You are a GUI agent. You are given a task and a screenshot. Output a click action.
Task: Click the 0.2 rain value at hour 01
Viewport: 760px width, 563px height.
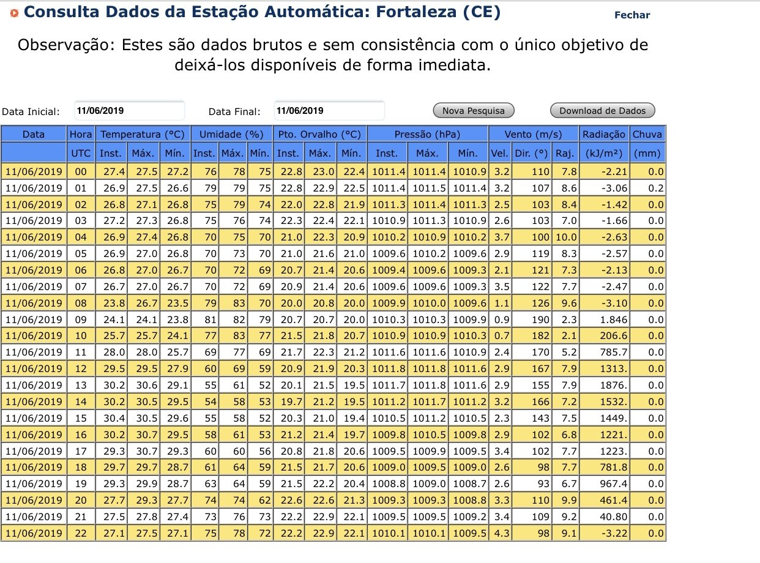click(647, 188)
